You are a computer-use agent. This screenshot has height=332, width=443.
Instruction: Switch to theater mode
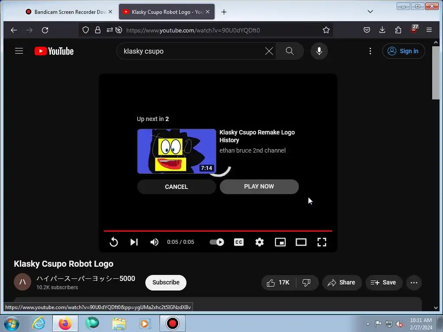(x=301, y=242)
